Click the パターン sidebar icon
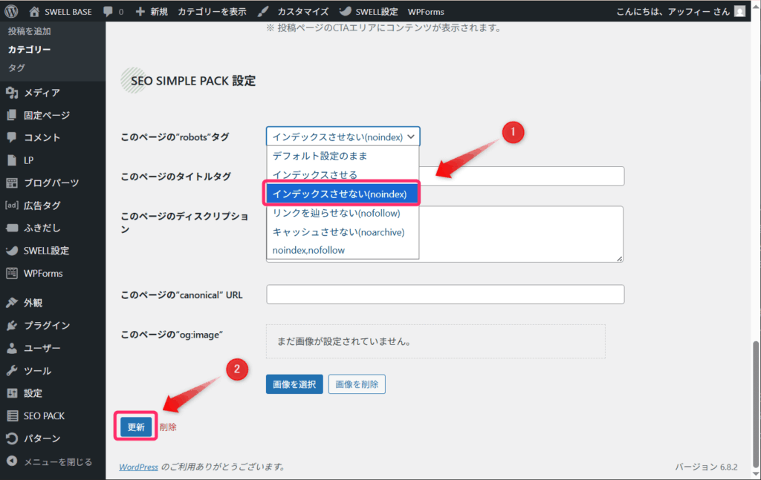The image size is (761, 480). click(12, 438)
